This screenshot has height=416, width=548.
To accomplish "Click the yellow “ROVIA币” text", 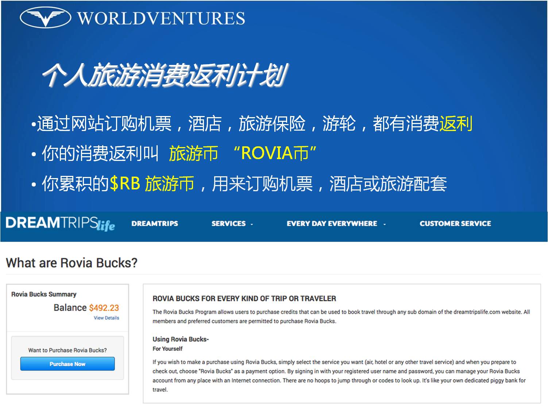I will [x=275, y=153].
